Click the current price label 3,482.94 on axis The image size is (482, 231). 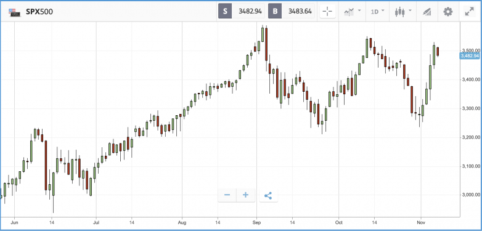(x=470, y=56)
